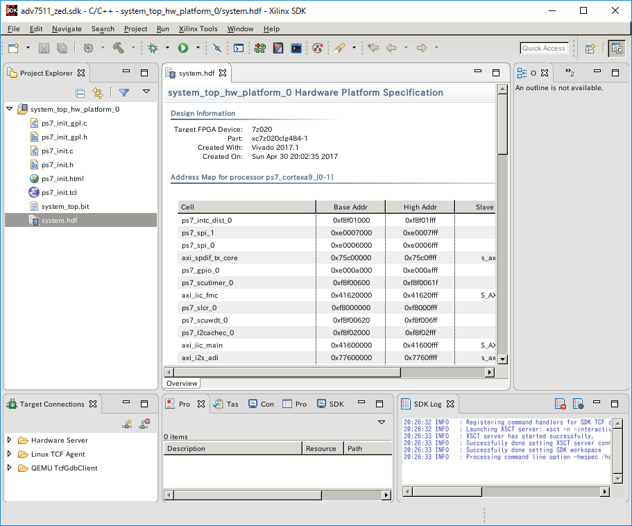This screenshot has width=632, height=526.
Task: Open the Search toolbar dropdown arrow
Action: tap(354, 48)
